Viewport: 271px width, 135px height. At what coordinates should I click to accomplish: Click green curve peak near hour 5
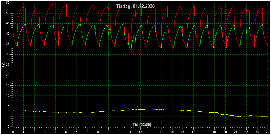[x=66, y=24]
